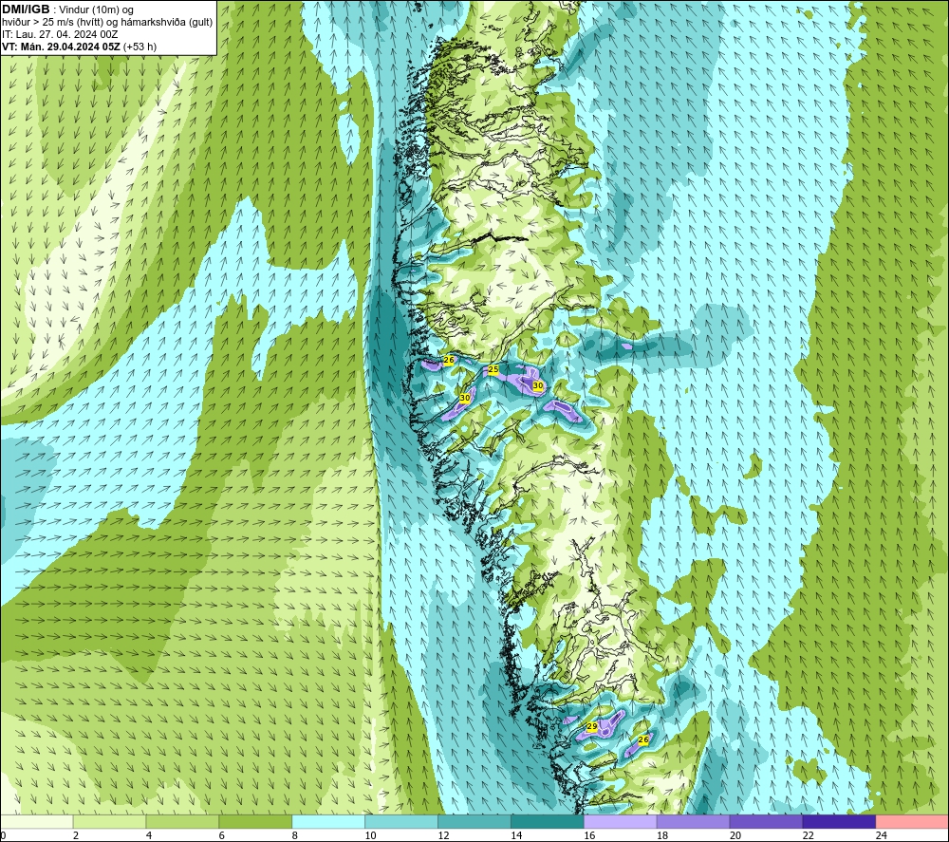Viewport: 949px width, 842px height.
Task: Click the '(+53 h)' forecast offset text
Action: coord(140,47)
